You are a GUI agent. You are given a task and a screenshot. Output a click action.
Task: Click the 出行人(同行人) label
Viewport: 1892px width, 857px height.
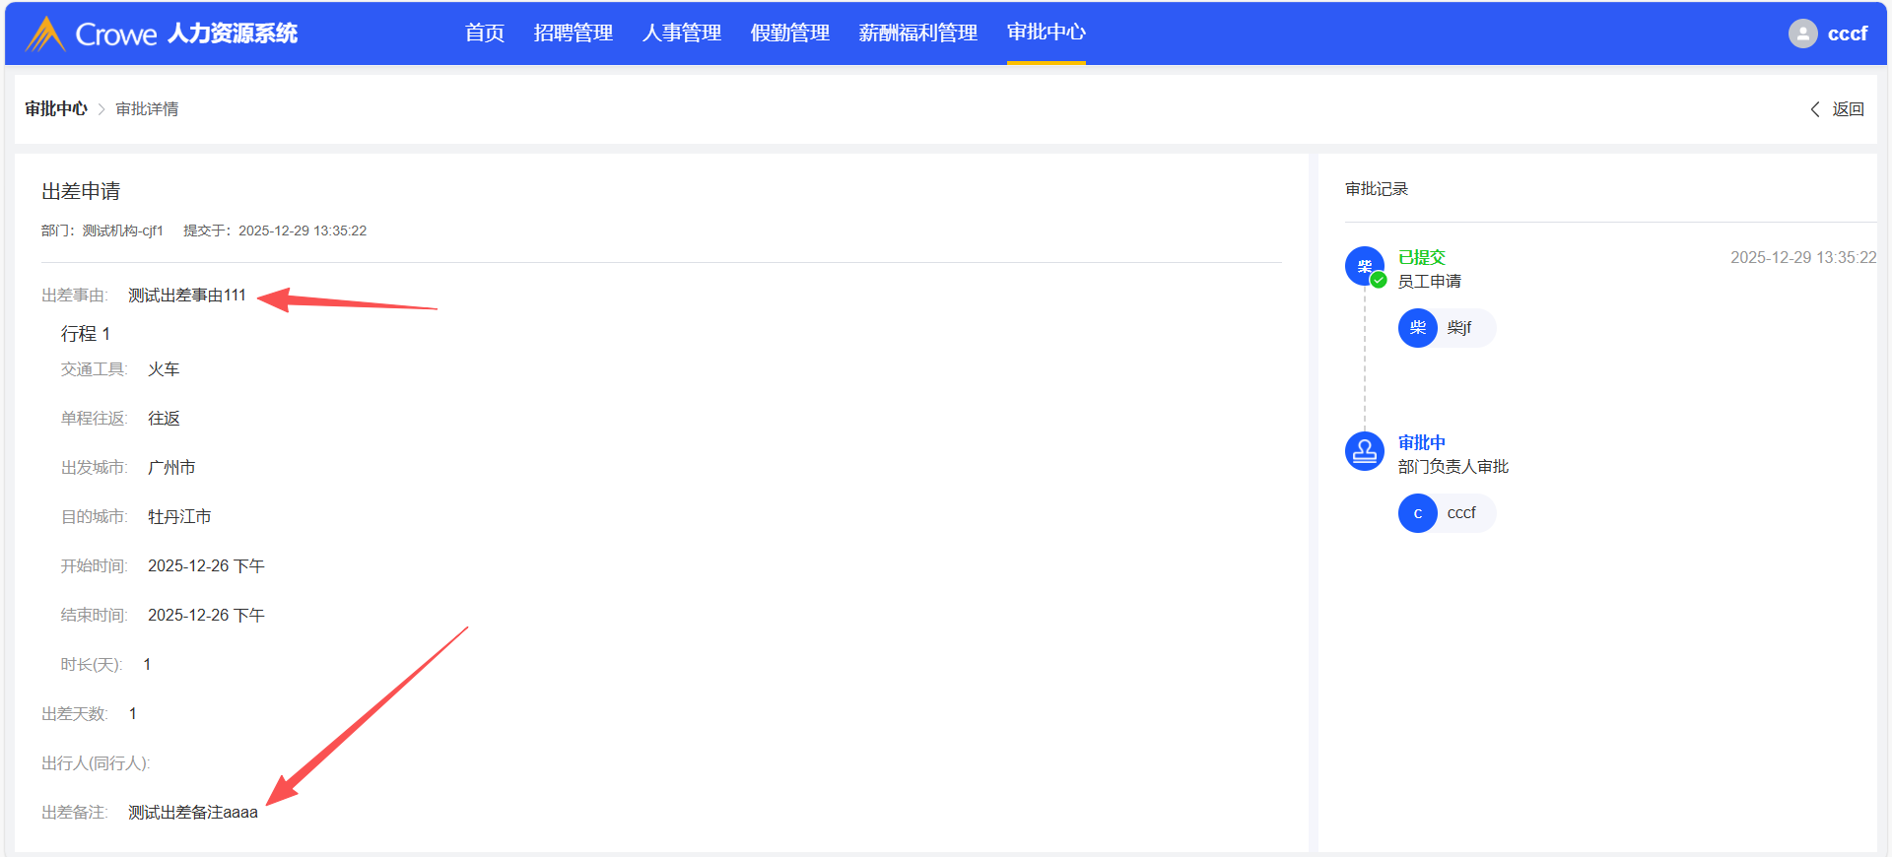click(x=96, y=763)
